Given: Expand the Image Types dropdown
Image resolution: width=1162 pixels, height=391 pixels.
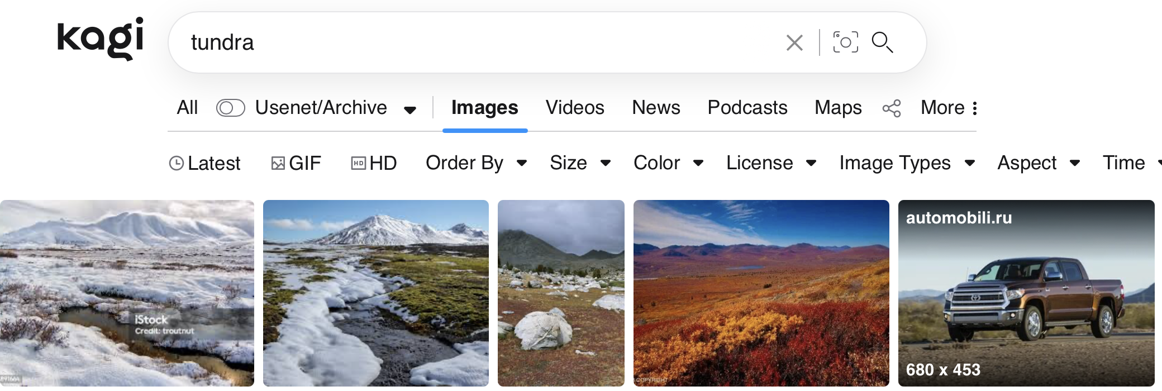Looking at the screenshot, I should pyautogui.click(x=907, y=163).
